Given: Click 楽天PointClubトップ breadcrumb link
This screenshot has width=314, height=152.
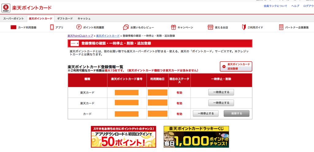Looking at the screenshot, I should pos(80,36).
